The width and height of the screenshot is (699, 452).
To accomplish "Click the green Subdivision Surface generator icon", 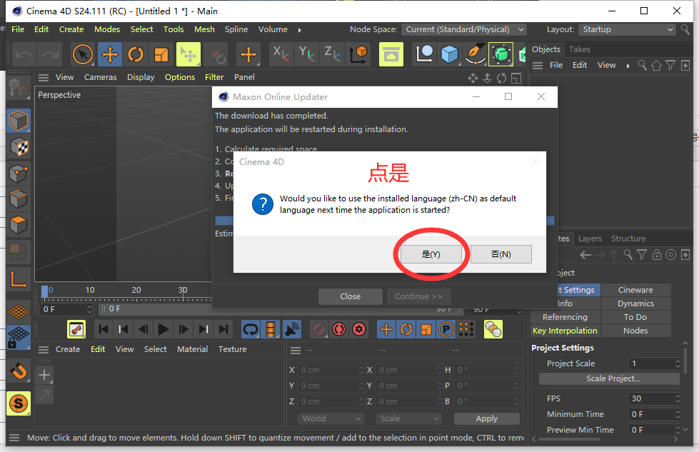I will [501, 55].
